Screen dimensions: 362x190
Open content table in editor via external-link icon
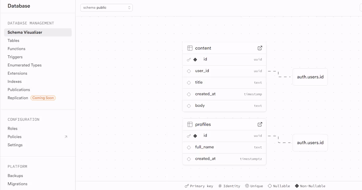point(260,48)
